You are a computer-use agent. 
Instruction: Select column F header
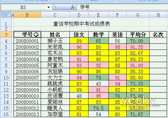point(118,15)
